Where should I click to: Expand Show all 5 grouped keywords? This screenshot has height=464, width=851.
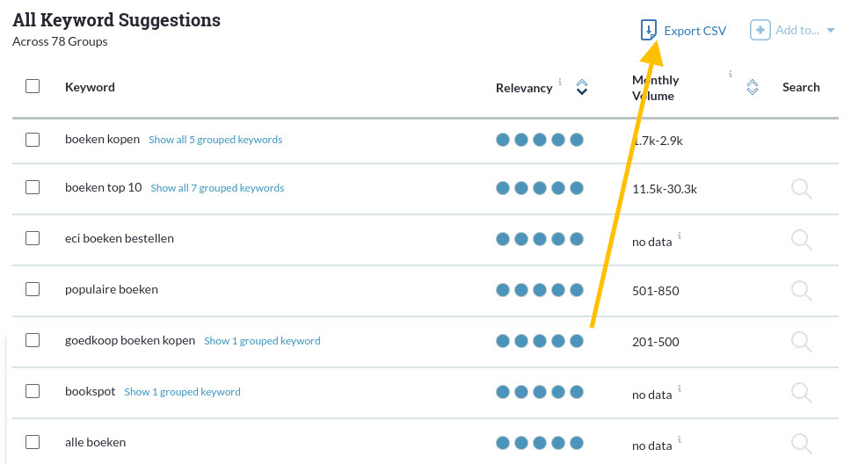pyautogui.click(x=215, y=140)
